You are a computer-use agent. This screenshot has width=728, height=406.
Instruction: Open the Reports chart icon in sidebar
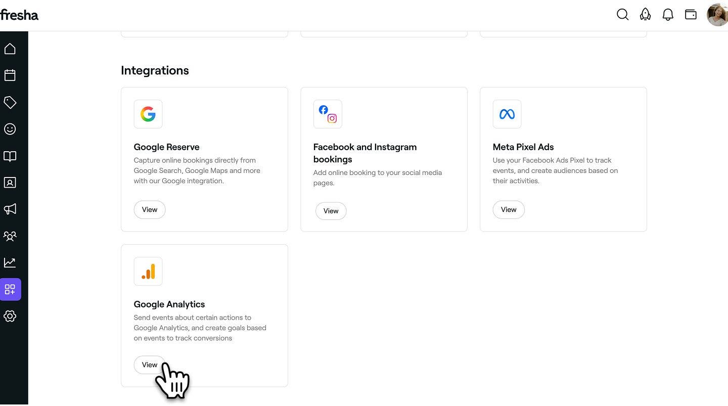[x=10, y=262]
